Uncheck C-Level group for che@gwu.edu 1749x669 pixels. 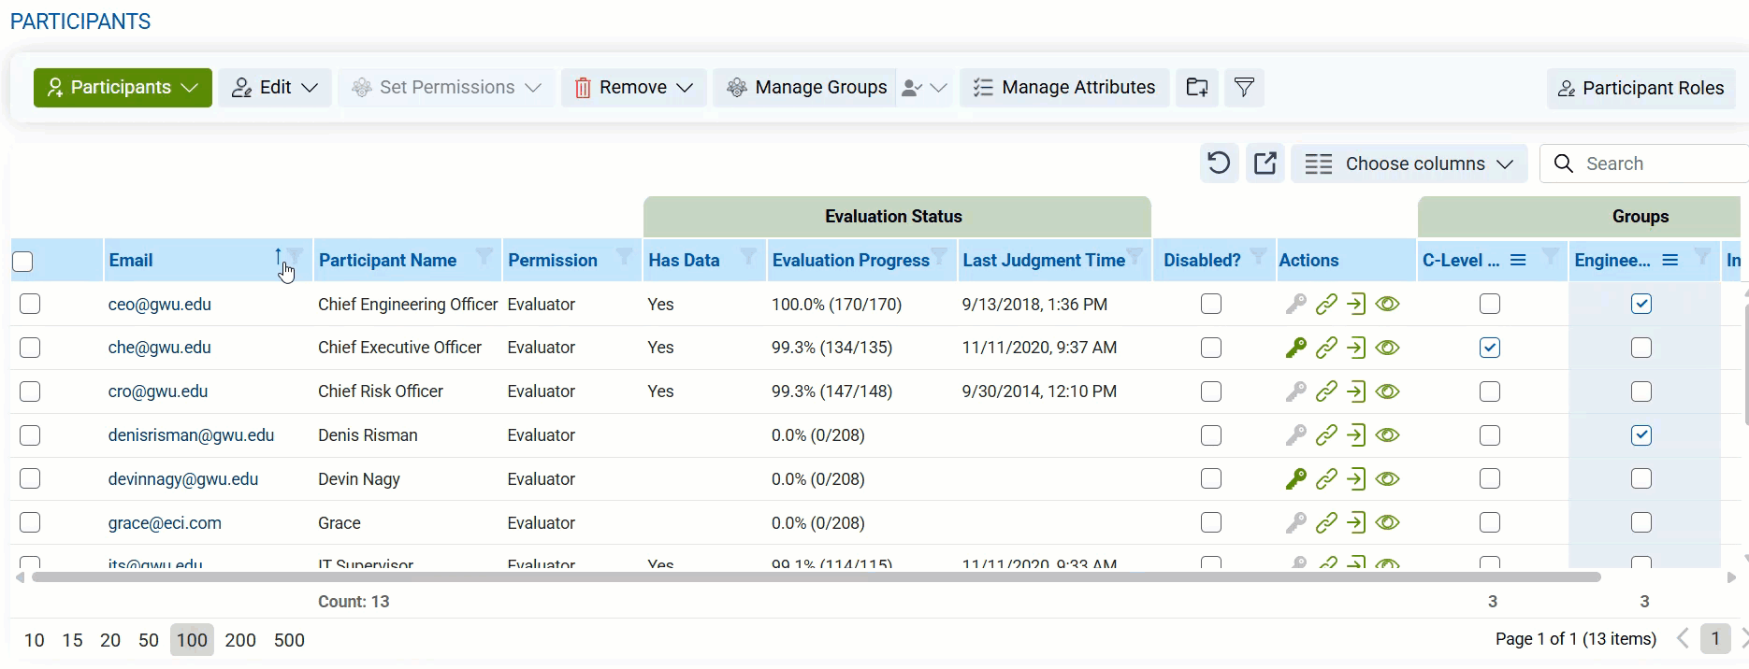pos(1490,348)
